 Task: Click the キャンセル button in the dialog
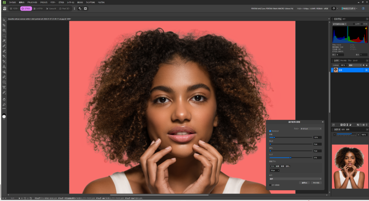click(316, 183)
